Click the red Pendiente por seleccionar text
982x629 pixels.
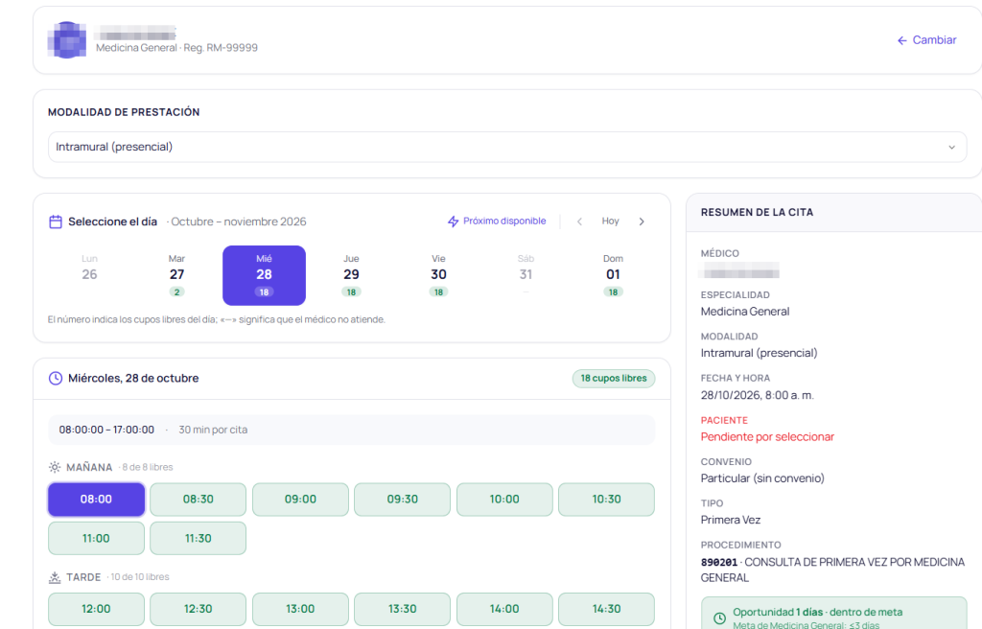[767, 436]
